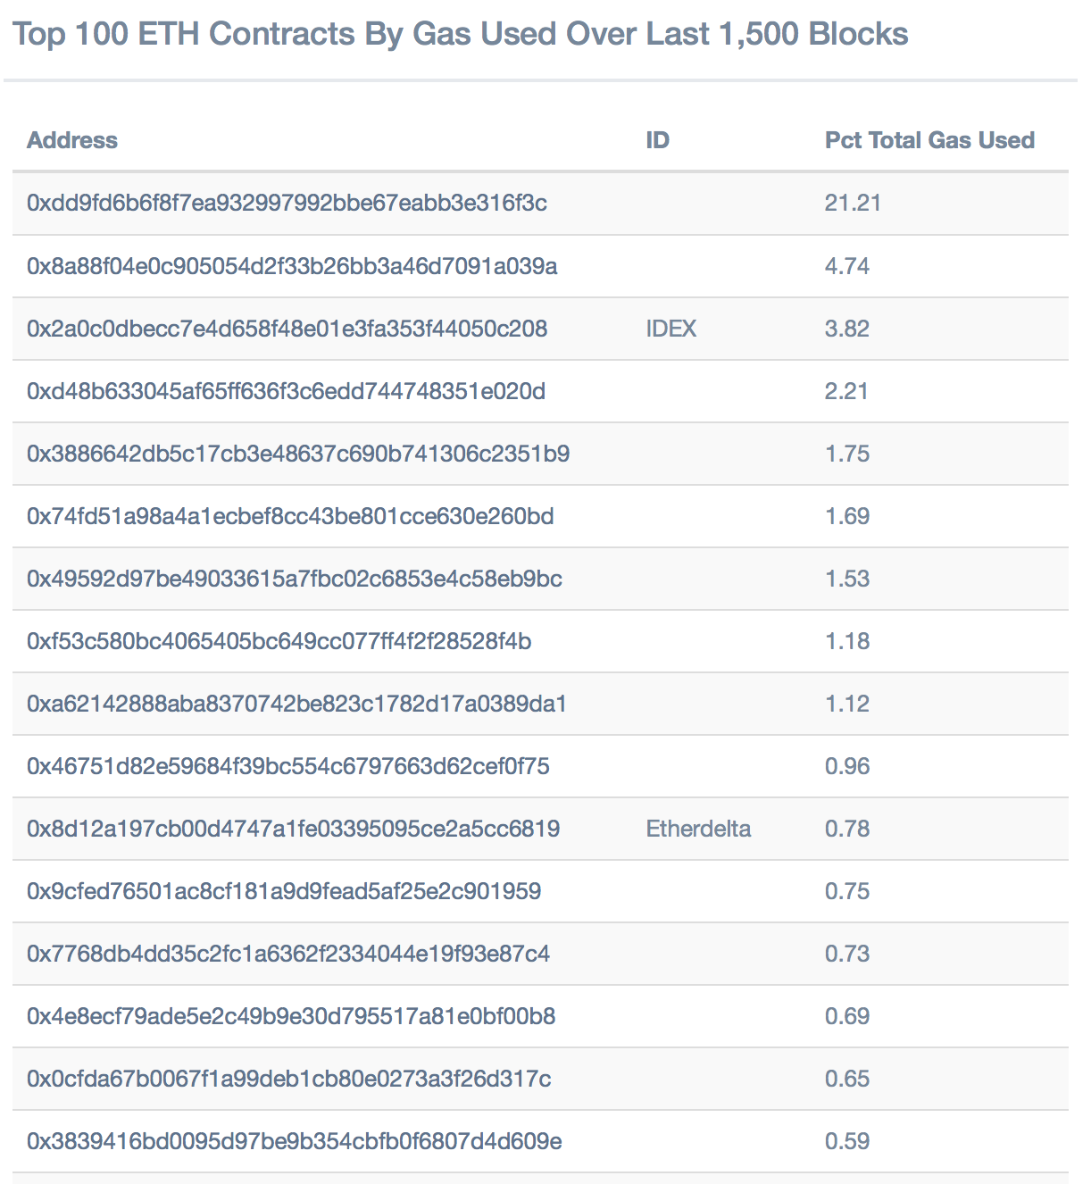Open address starting with 0x49592d97be
The height and width of the screenshot is (1184, 1091).
click(295, 579)
